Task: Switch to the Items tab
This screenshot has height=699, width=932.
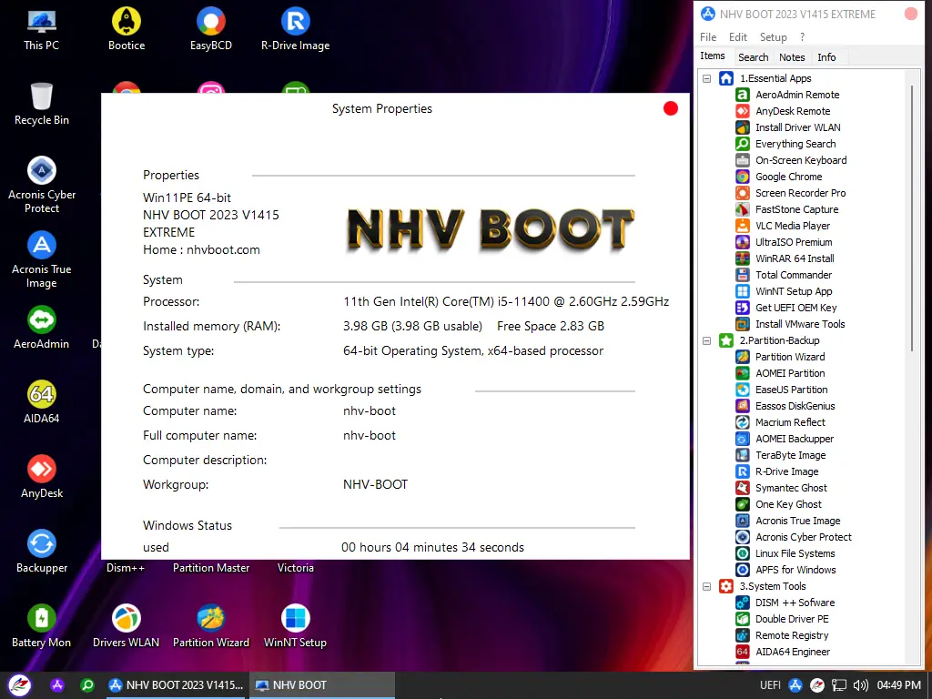Action: click(712, 56)
